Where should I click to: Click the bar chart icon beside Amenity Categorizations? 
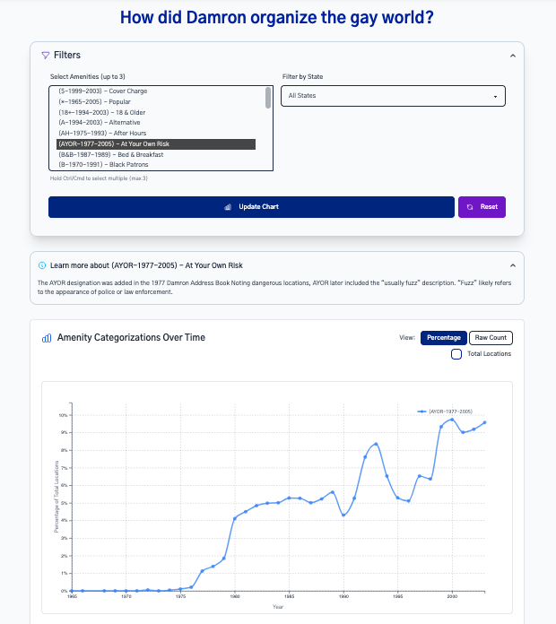pyautogui.click(x=47, y=338)
